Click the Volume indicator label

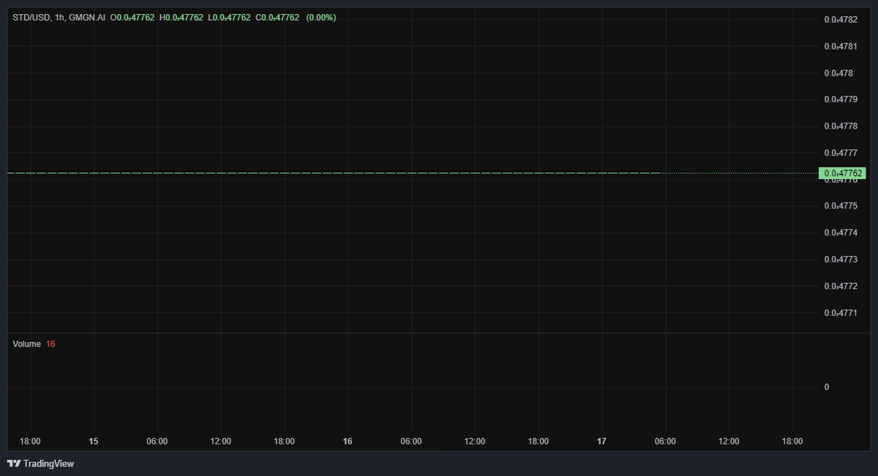point(27,344)
